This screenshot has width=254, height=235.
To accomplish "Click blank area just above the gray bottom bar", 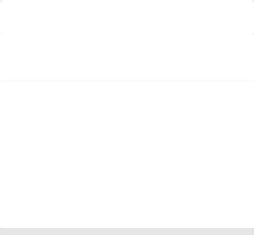I will point(127,221).
